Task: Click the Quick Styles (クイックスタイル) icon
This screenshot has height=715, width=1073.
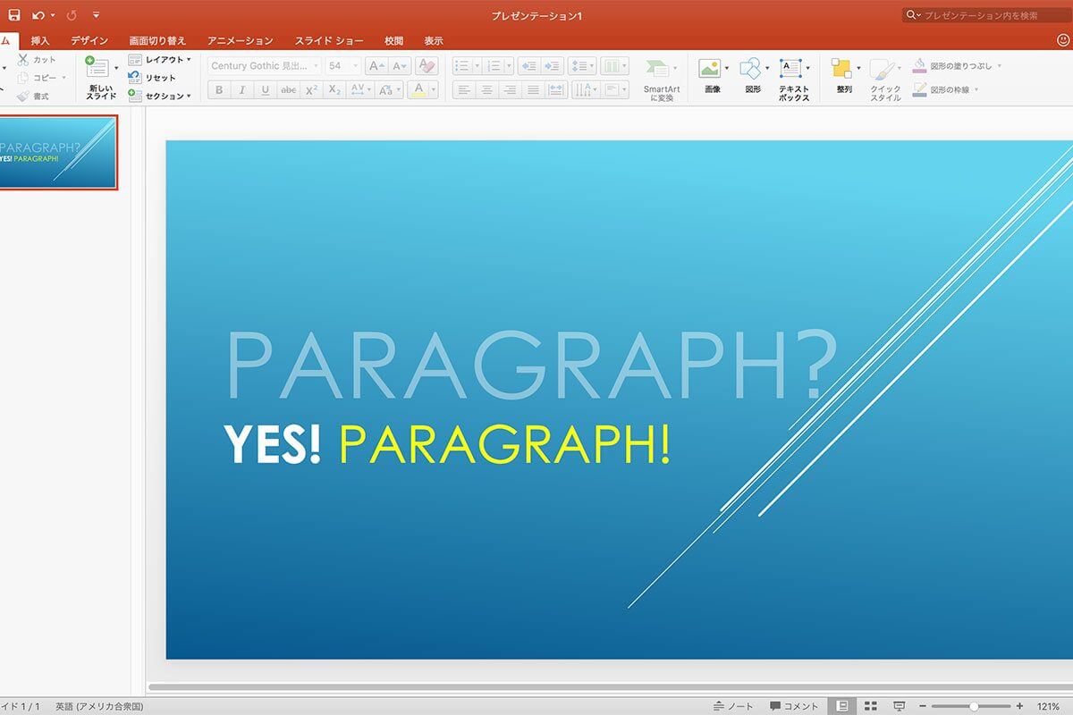Action: (x=883, y=70)
